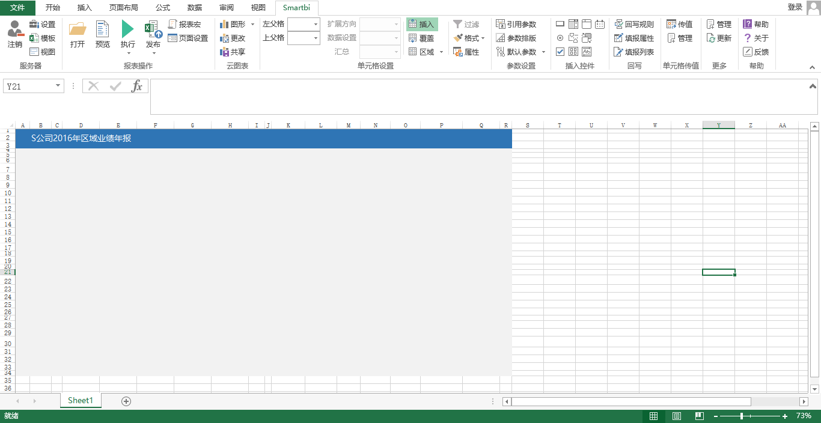Open 填报属性 fill-in properties

634,38
